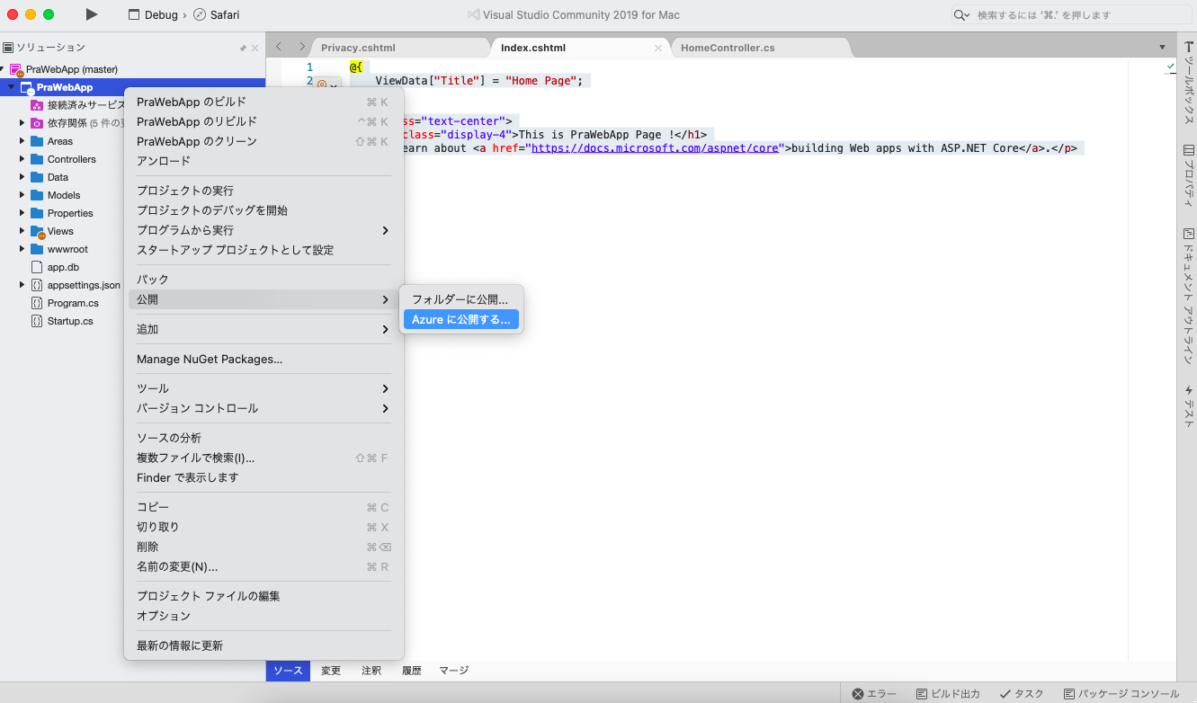The height and width of the screenshot is (703, 1197).
Task: Close the Index.cshtml tab
Action: pos(658,49)
